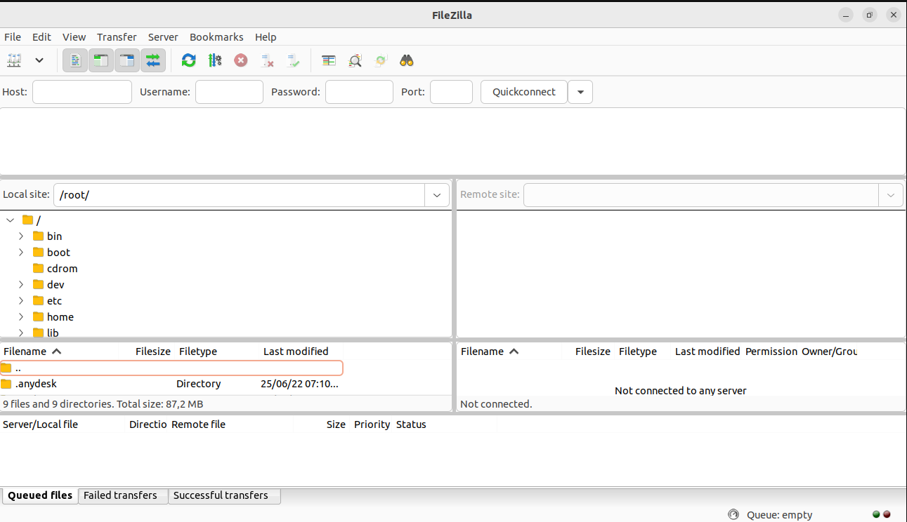Disconnect from the current server
907x522 pixels.
[x=267, y=60]
